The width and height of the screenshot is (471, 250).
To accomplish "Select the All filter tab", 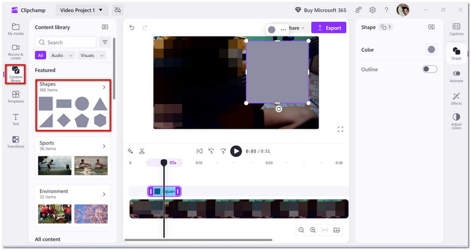I will (x=41, y=55).
